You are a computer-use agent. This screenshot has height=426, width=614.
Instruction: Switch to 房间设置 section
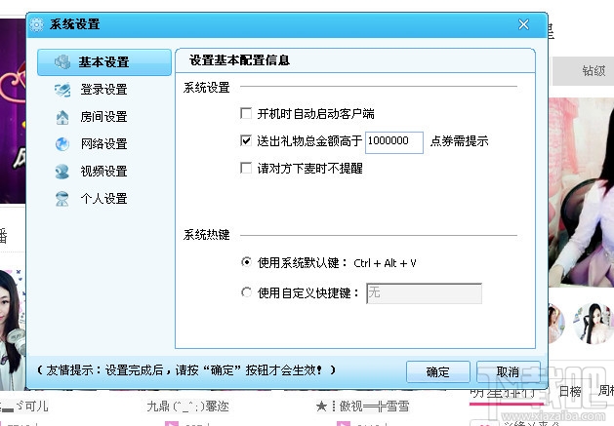[103, 117]
